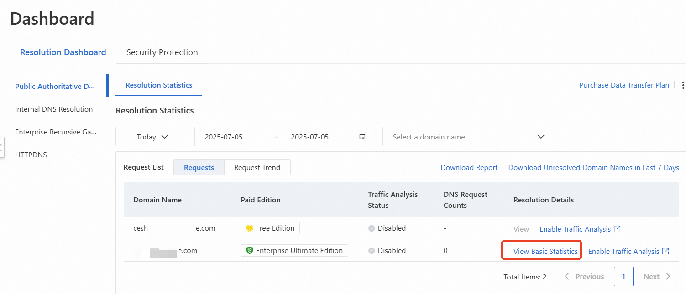
Task: Click the page number 1 box
Action: click(x=623, y=276)
